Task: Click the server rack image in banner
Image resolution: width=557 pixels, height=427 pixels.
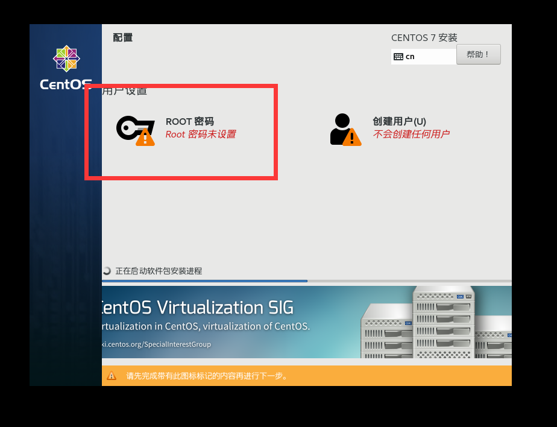Action: (436, 322)
